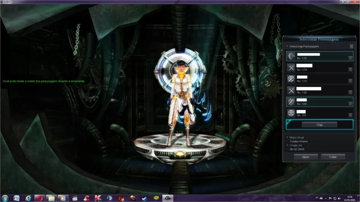Delete the Nv. 174 character
This screenshot has width=360, height=202.
click(x=351, y=69)
